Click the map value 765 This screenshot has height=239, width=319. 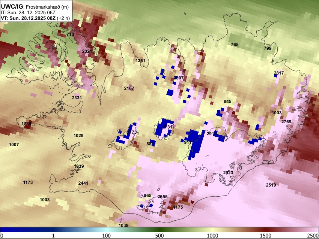point(235,44)
